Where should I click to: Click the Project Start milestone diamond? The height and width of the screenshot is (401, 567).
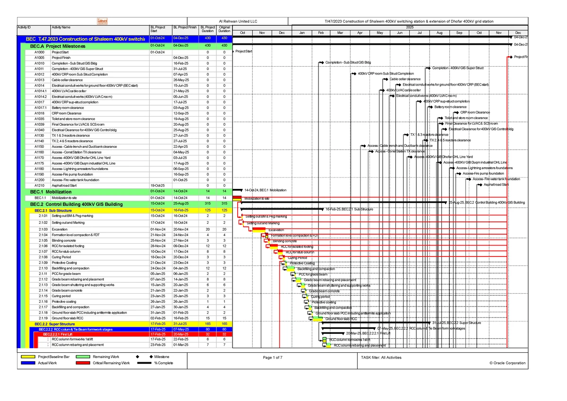(x=232, y=51)
